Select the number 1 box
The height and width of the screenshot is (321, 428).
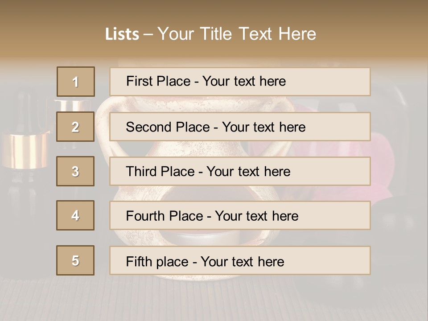[76, 82]
